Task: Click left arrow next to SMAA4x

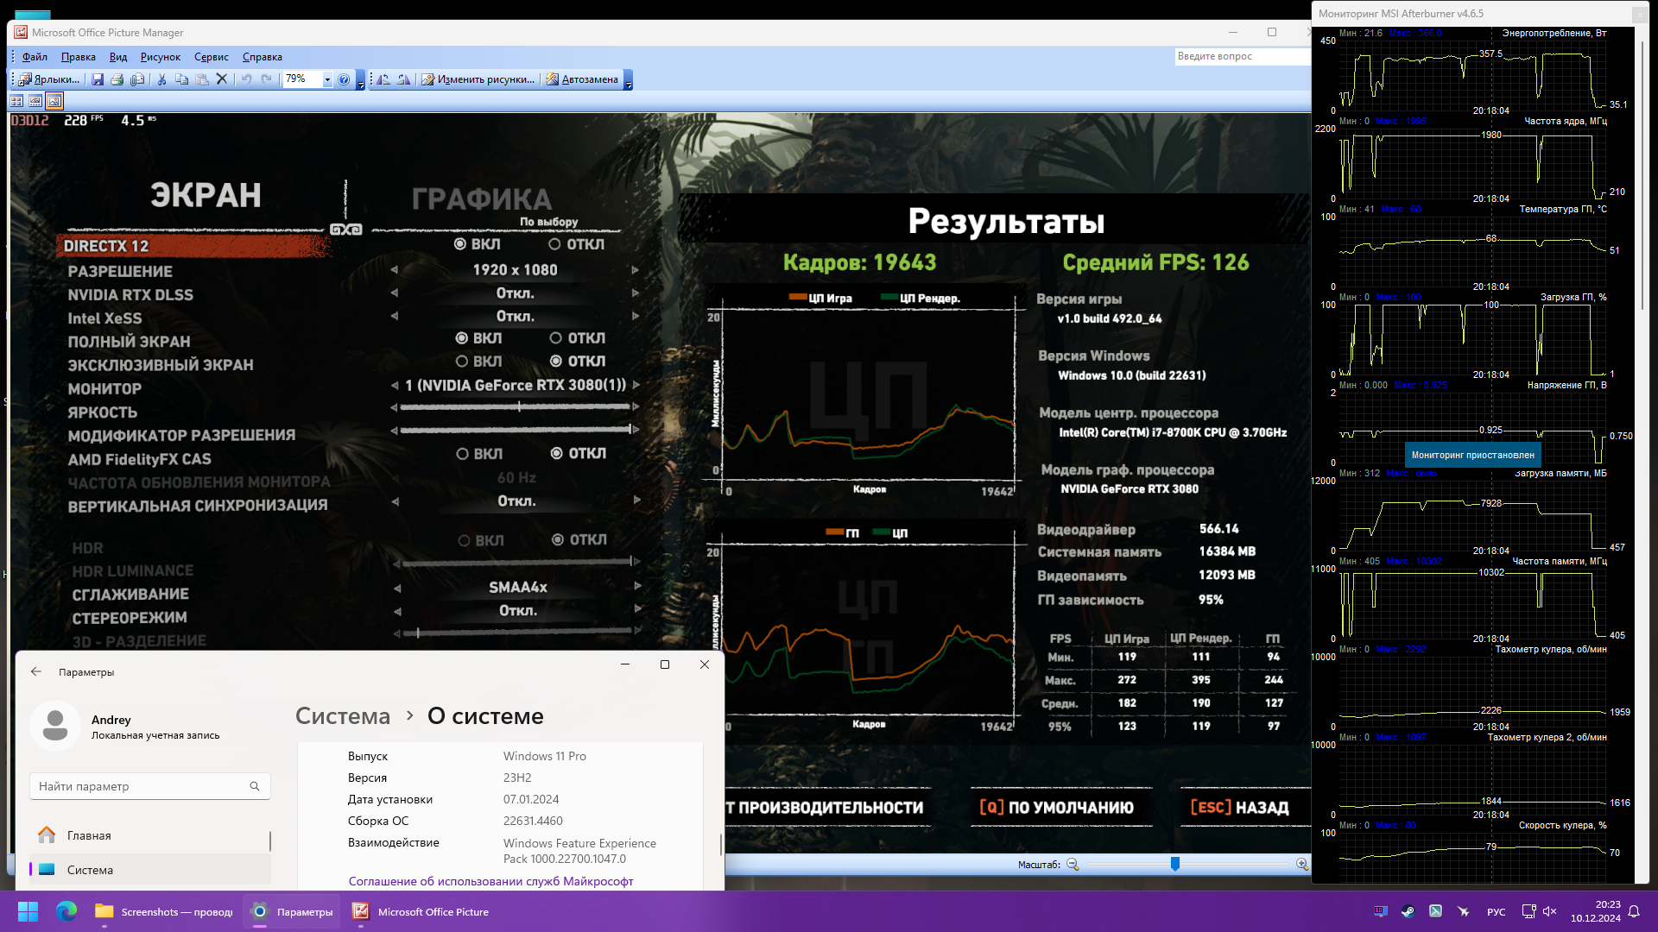Action: click(397, 589)
